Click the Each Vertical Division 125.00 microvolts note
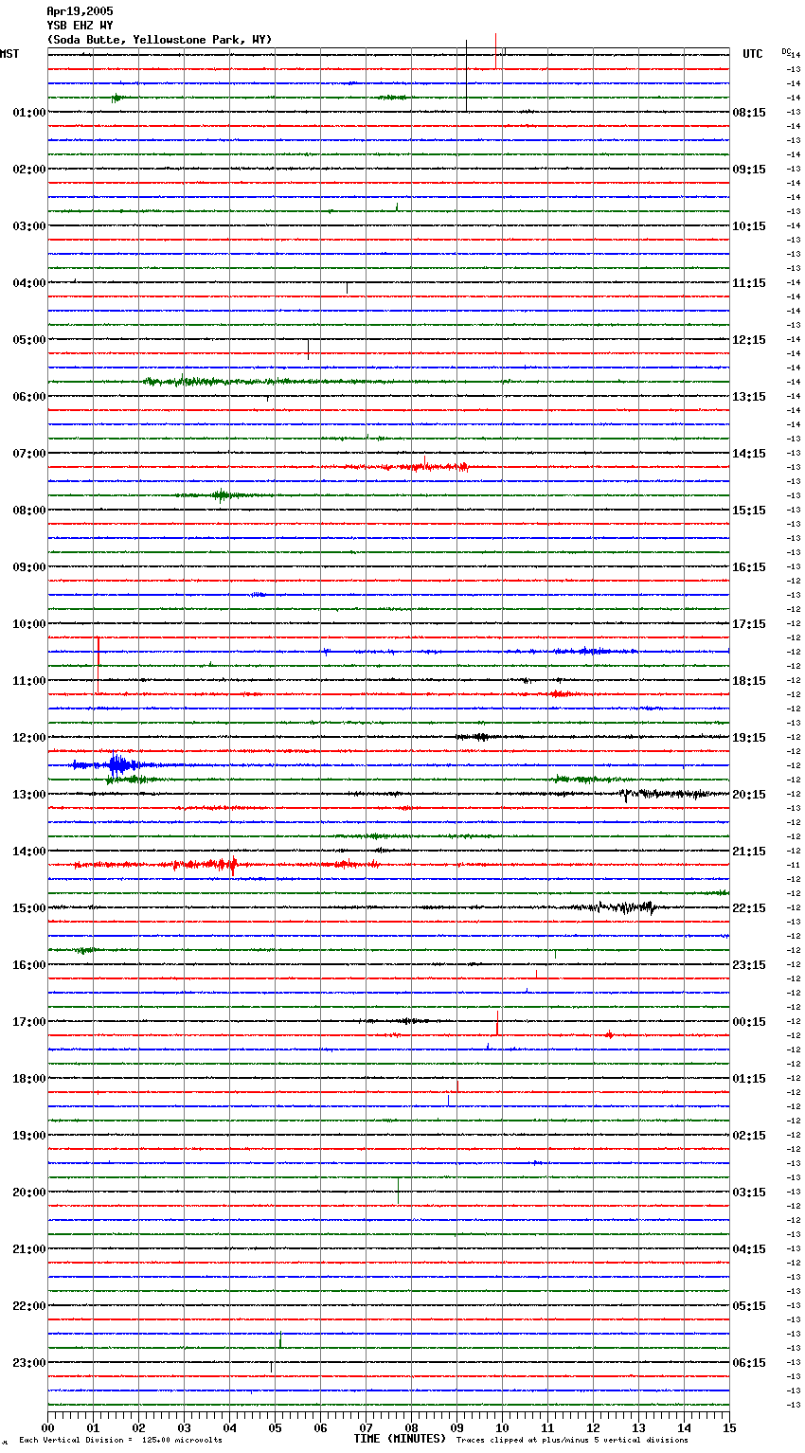 point(120,1441)
